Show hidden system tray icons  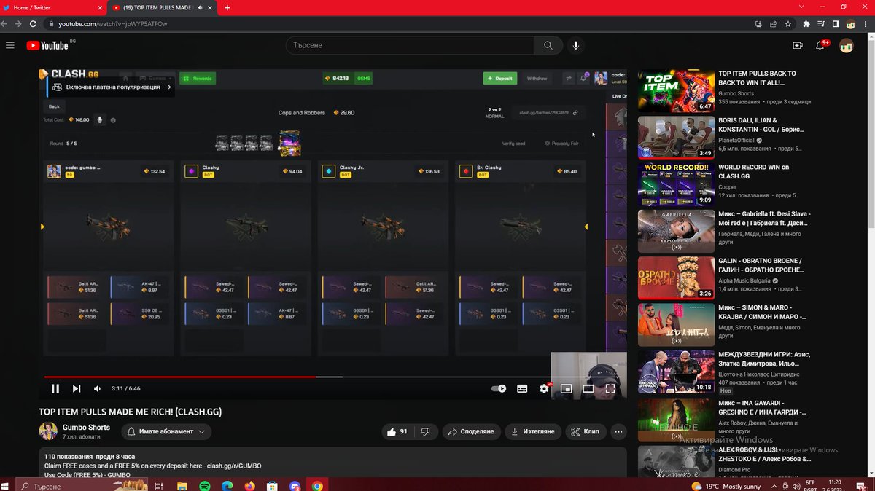coord(774,485)
